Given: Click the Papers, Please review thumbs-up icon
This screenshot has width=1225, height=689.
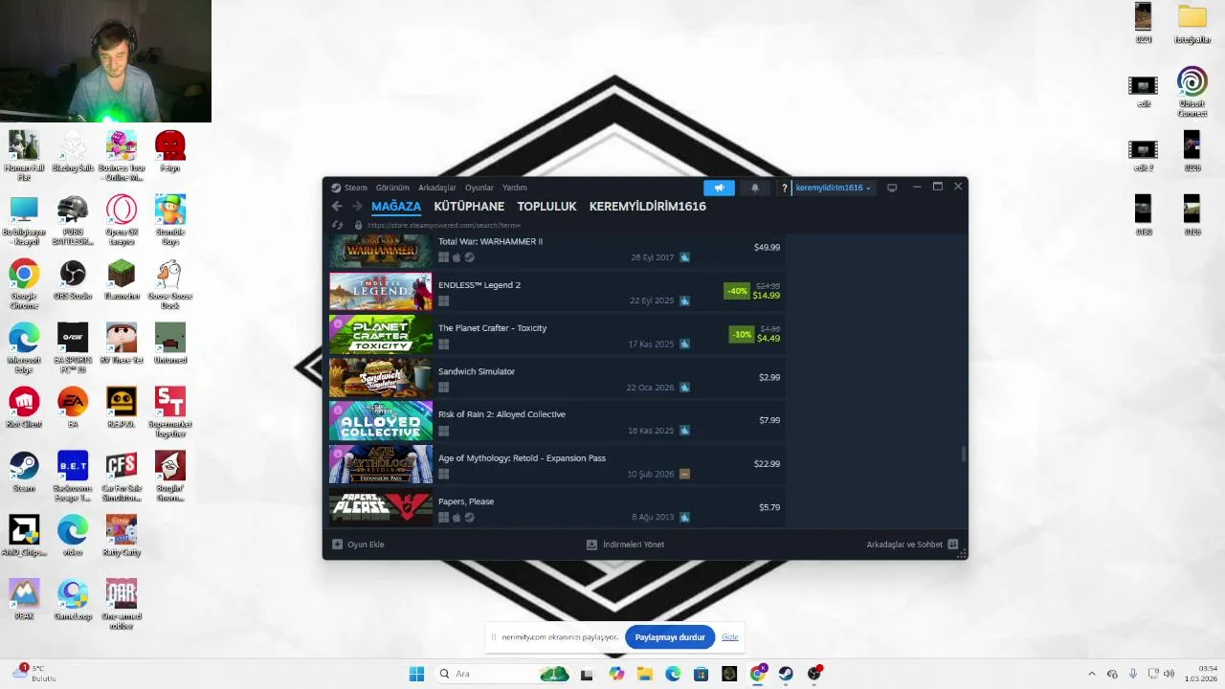Looking at the screenshot, I should [684, 517].
